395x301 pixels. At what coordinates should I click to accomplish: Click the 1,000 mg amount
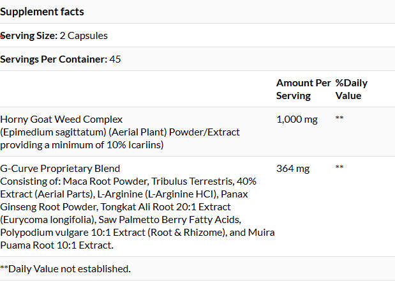click(297, 120)
